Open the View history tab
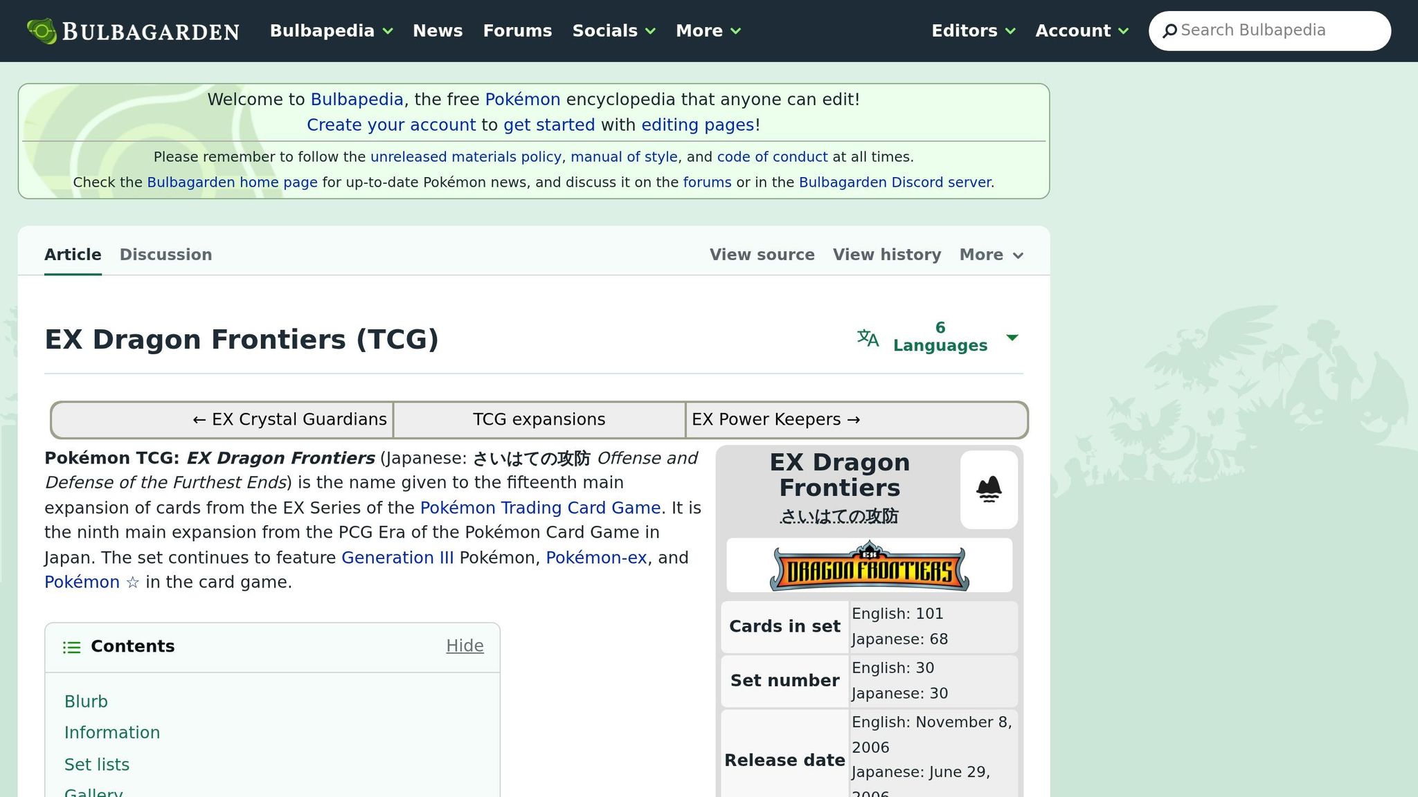 [x=887, y=255]
